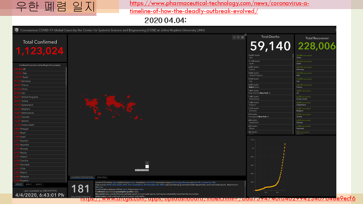Select Spain row in confirmed cases list
363x204 pixels.
(40, 77)
